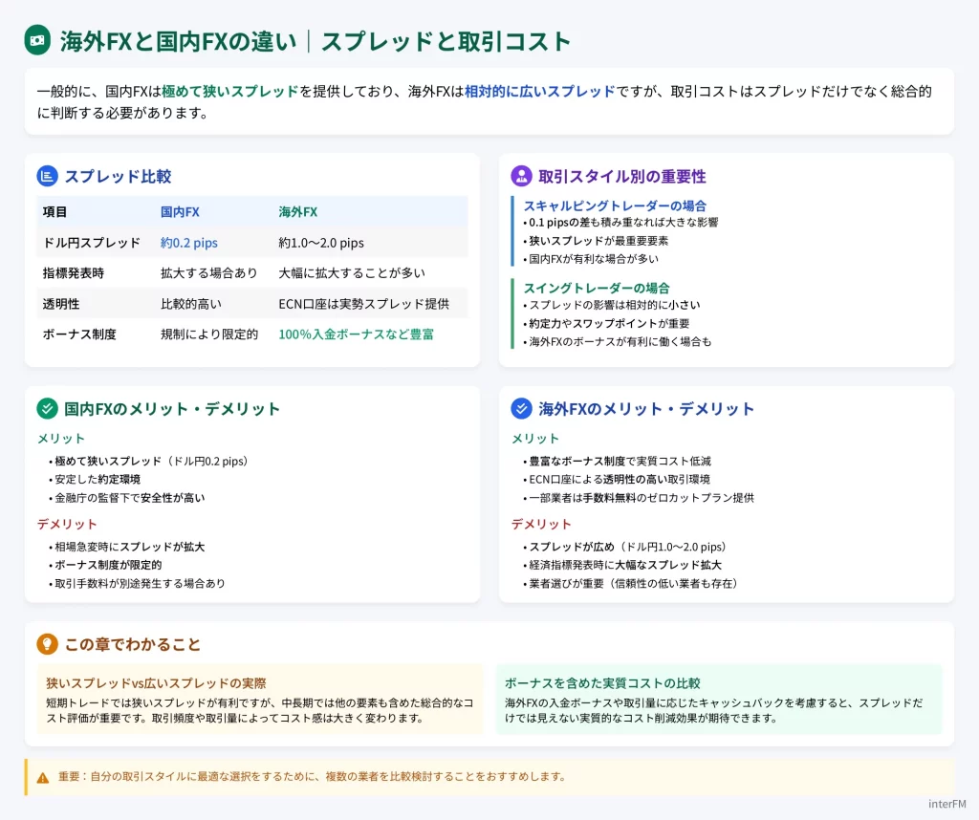Viewport: 979px width, 820px height.
Task: Click the purple person icon beside 取引スタイル別の重要性
Action: click(x=522, y=175)
